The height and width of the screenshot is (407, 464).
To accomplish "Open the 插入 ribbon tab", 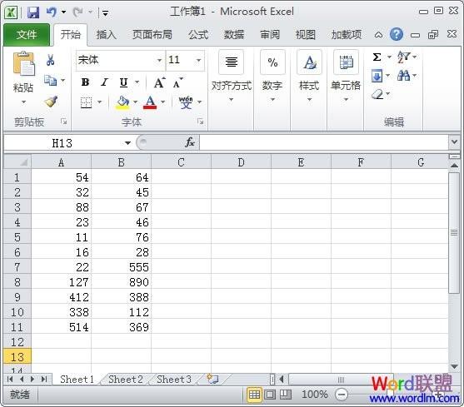I will (106, 35).
